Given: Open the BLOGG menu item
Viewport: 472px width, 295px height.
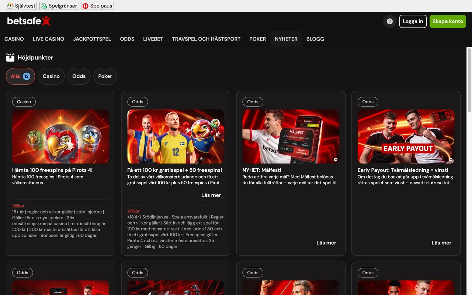Looking at the screenshot, I should (x=315, y=39).
